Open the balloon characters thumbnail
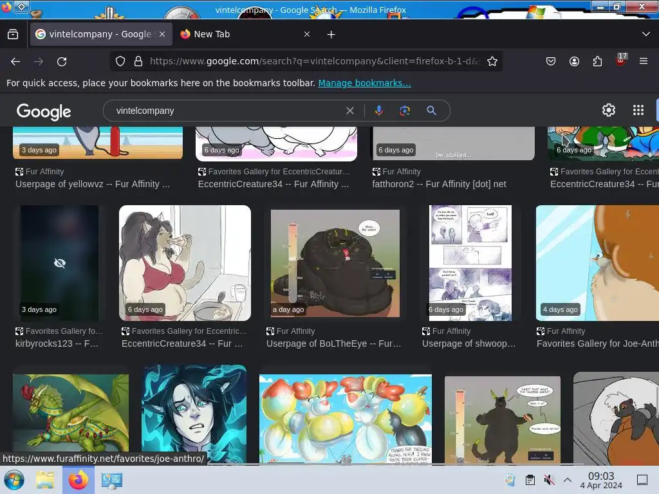 point(346,418)
